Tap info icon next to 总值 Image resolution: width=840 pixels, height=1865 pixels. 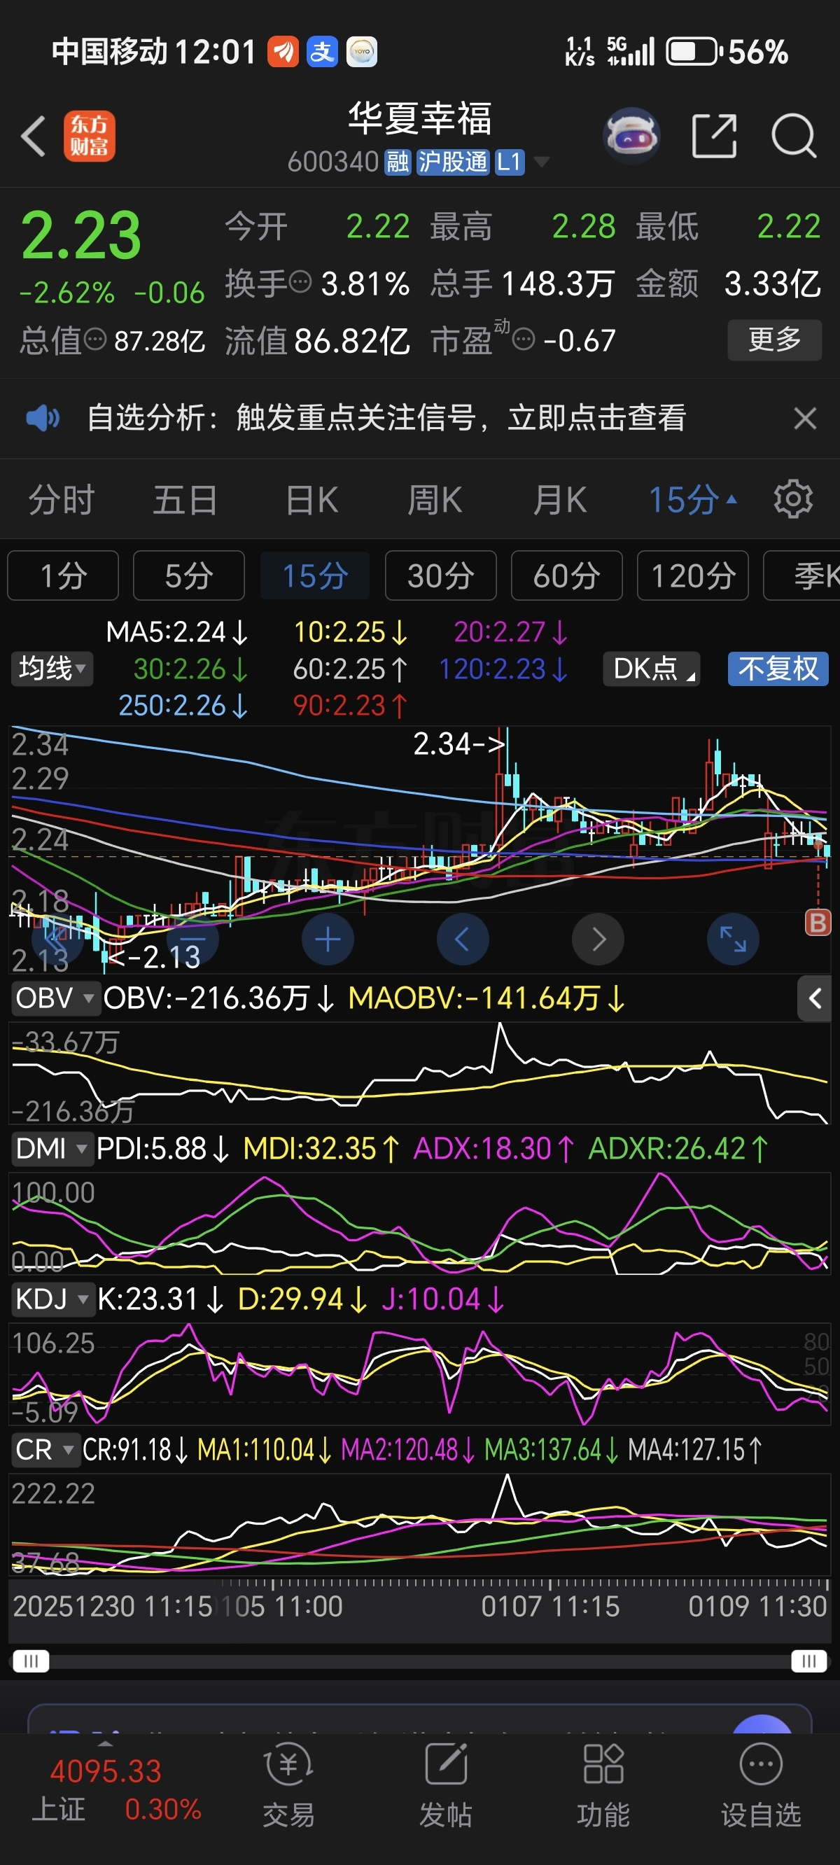95,338
